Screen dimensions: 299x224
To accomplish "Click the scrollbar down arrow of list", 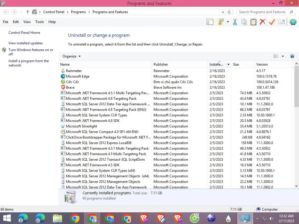I will (296, 186).
